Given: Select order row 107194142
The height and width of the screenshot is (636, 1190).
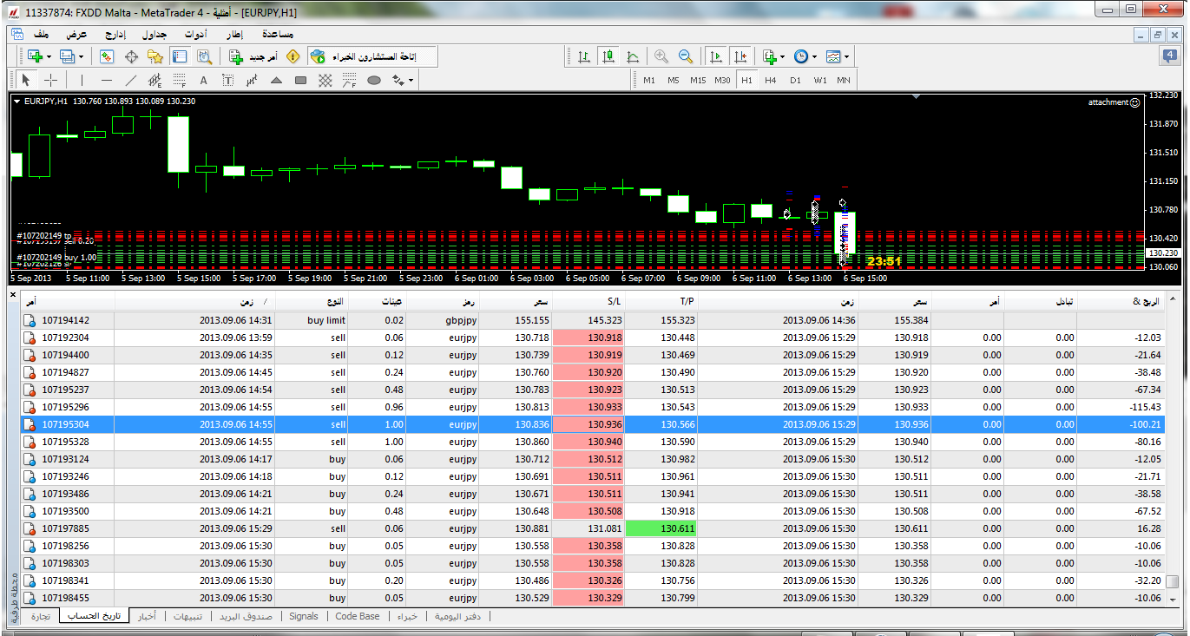Looking at the screenshot, I should 594,320.
